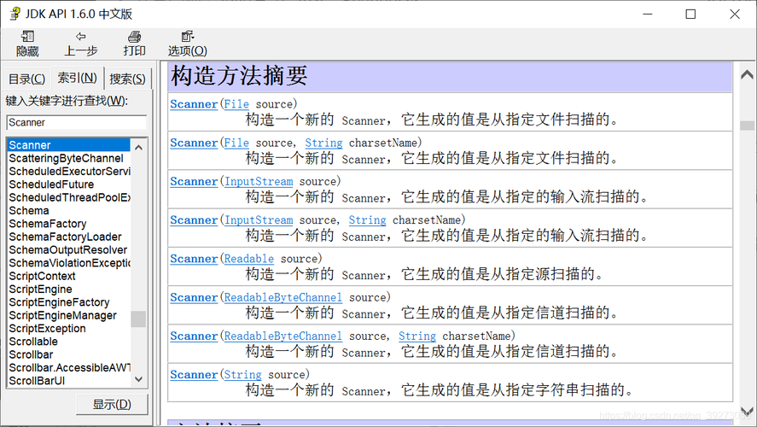
Task: Select Scrollbar.AccessibleAWT in the index list
Action: point(68,367)
